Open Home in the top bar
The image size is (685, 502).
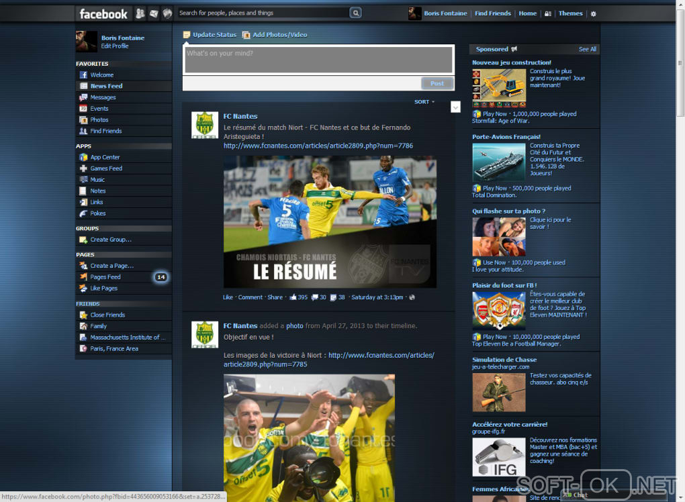click(527, 13)
